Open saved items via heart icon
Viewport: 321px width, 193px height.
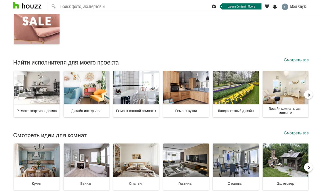(x=267, y=6)
